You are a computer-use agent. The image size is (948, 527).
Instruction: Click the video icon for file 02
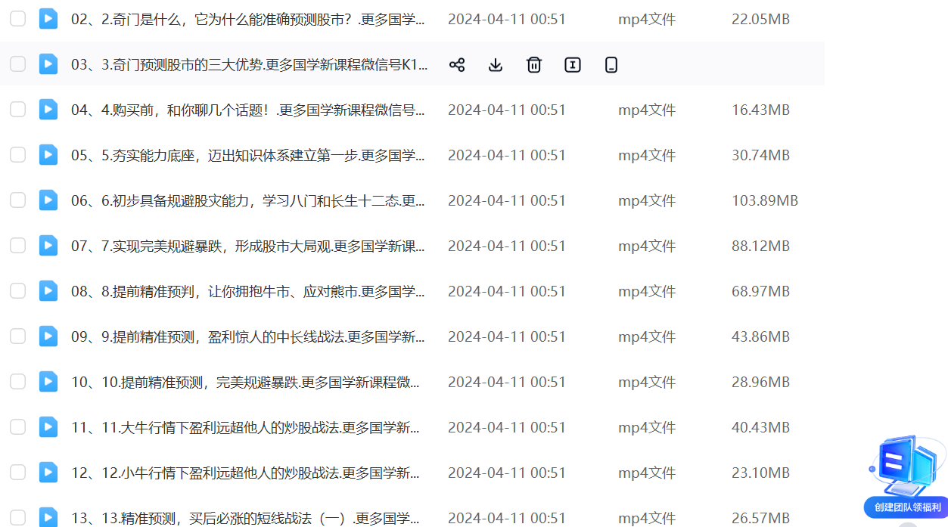coord(48,19)
